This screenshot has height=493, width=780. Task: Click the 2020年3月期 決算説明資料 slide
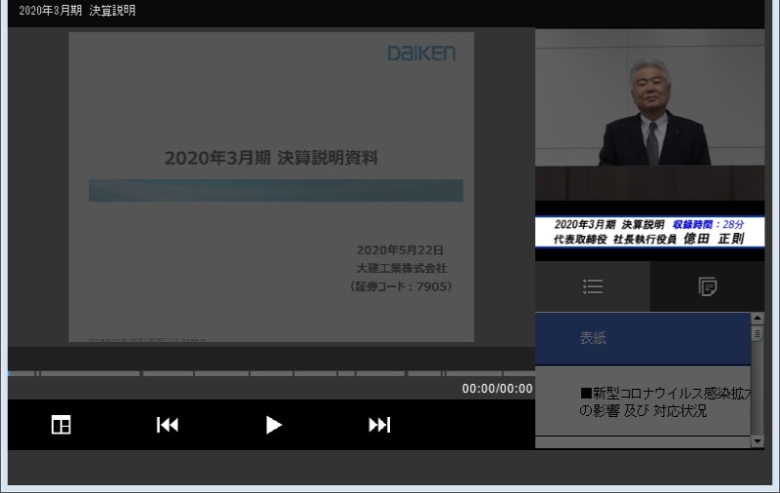[x=271, y=187]
